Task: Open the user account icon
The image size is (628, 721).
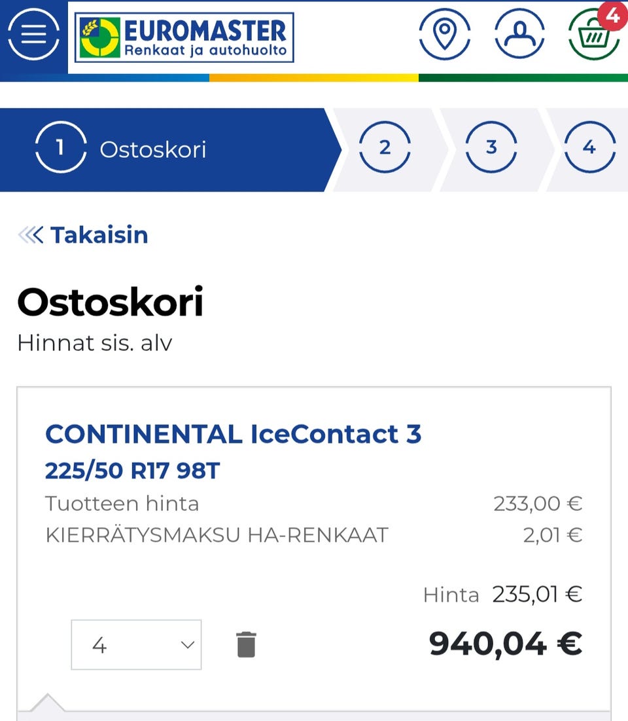Action: 519,33
